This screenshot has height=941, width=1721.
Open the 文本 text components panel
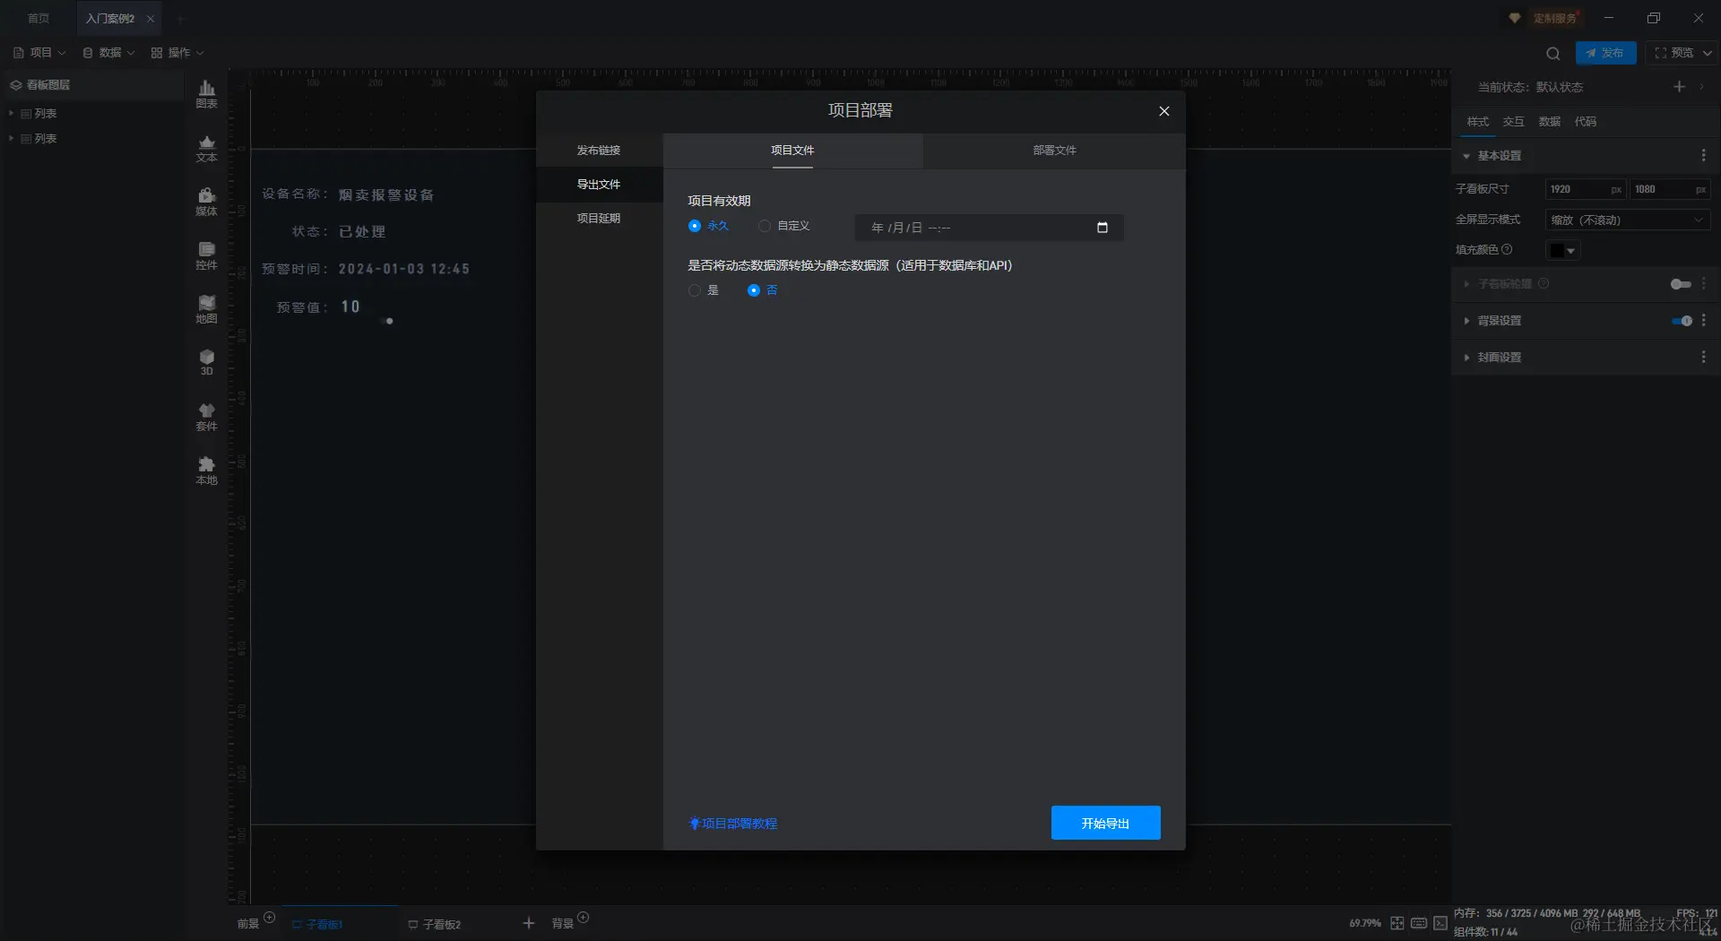tap(206, 148)
